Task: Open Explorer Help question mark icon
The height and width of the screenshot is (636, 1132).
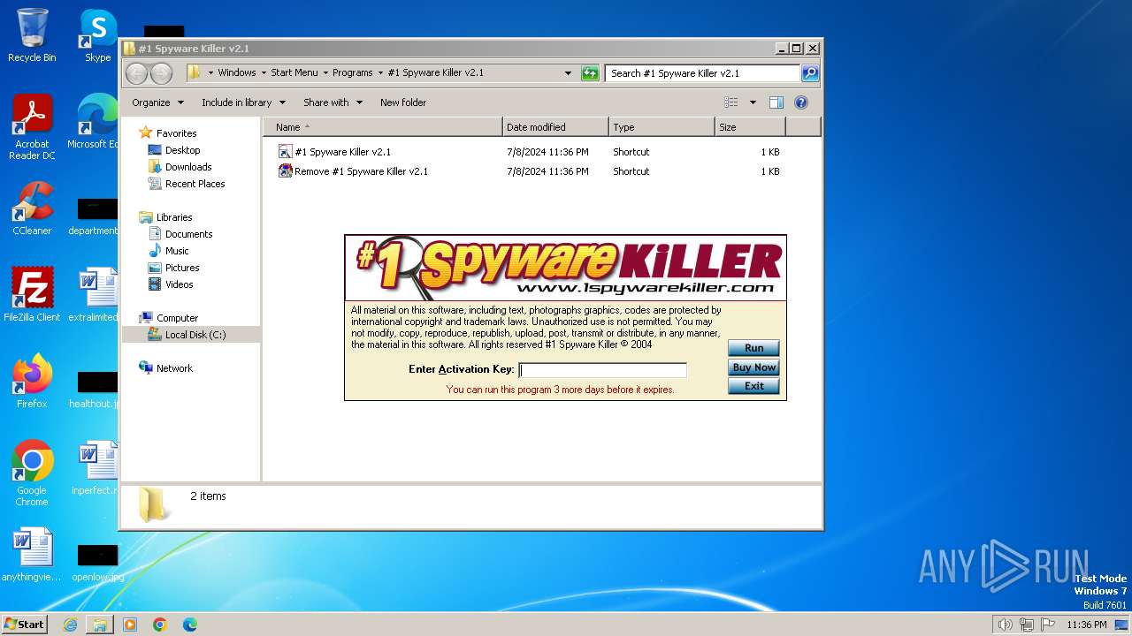Action: pos(801,102)
